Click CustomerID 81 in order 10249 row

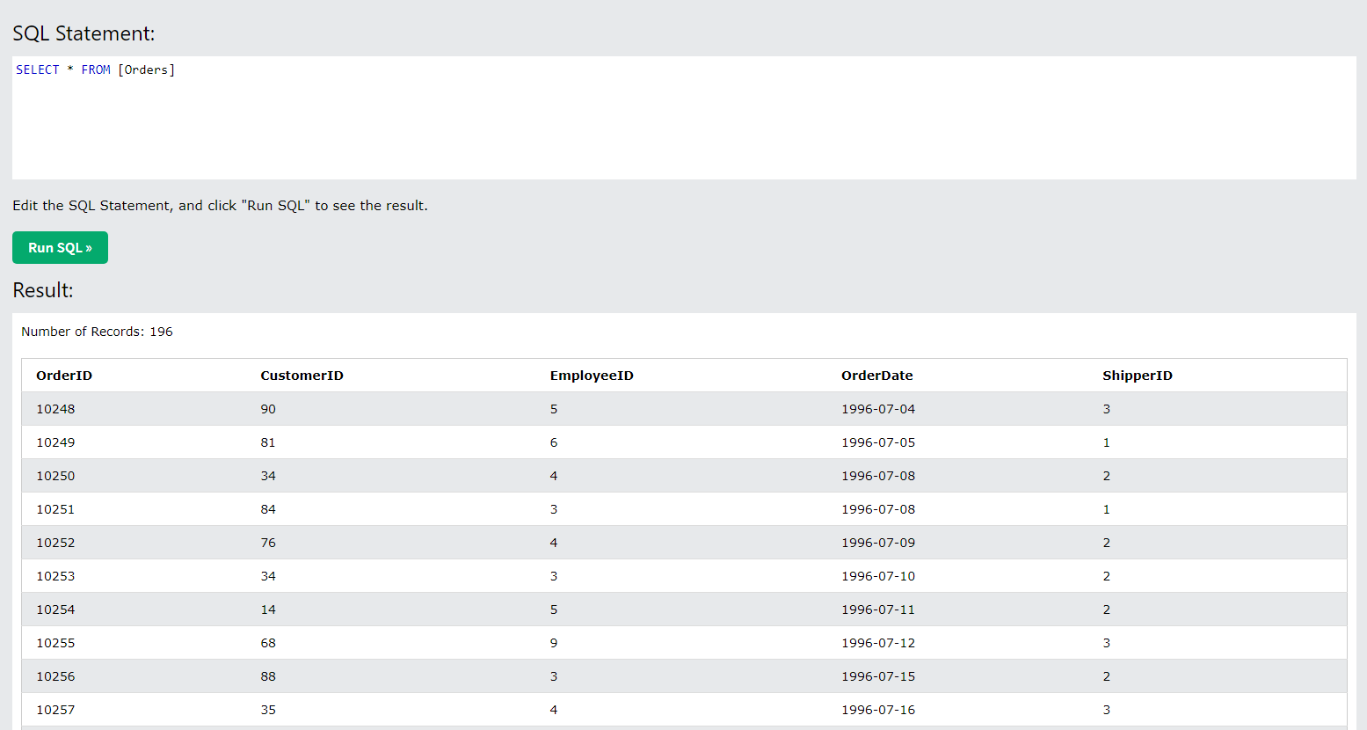[x=268, y=442]
